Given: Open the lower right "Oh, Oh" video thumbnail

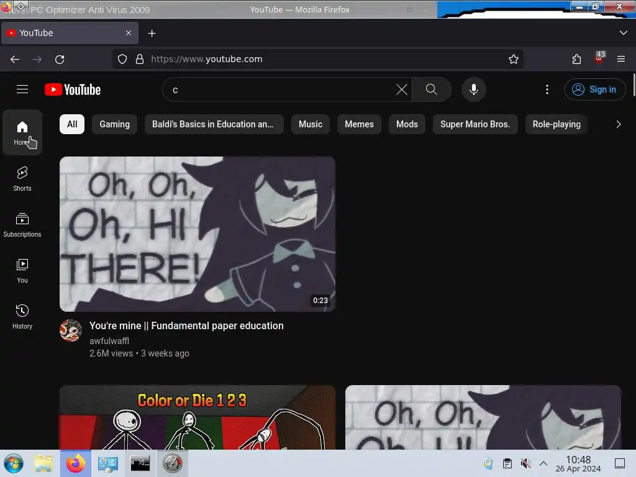Looking at the screenshot, I should pos(483,417).
